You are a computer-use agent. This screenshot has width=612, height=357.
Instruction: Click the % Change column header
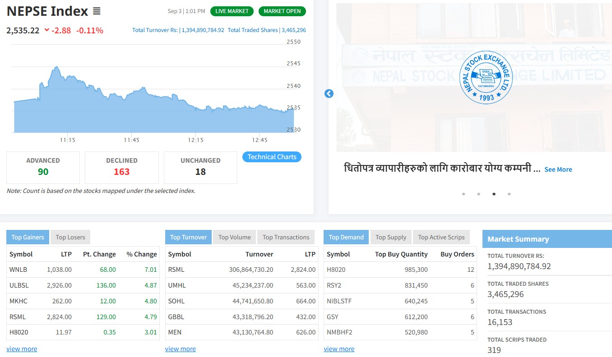pyautogui.click(x=142, y=254)
